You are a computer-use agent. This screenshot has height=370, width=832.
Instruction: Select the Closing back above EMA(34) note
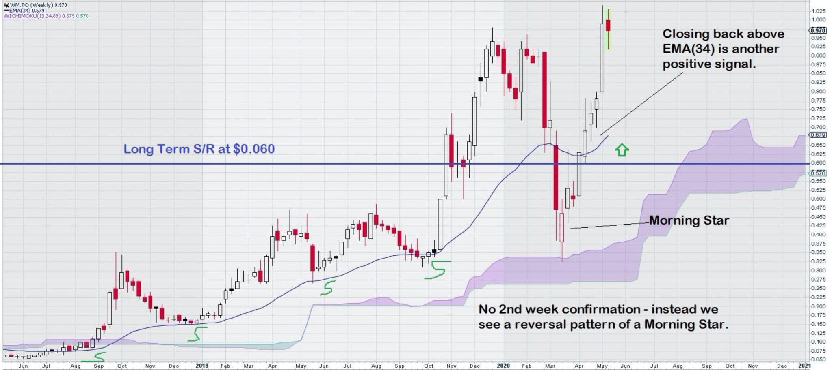click(x=723, y=49)
